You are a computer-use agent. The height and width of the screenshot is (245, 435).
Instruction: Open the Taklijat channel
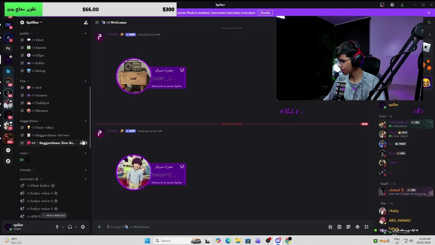point(54,103)
